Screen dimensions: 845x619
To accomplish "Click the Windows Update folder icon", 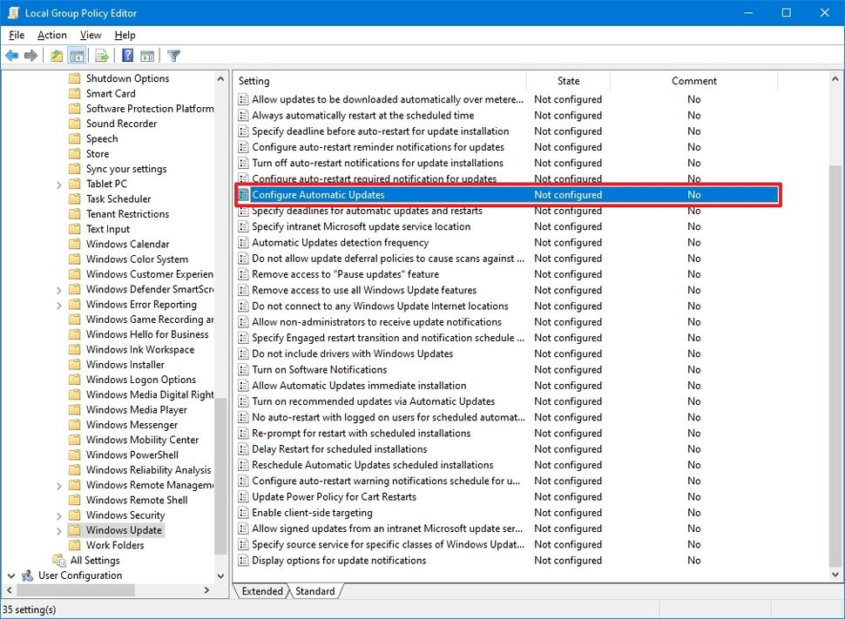I will [74, 529].
